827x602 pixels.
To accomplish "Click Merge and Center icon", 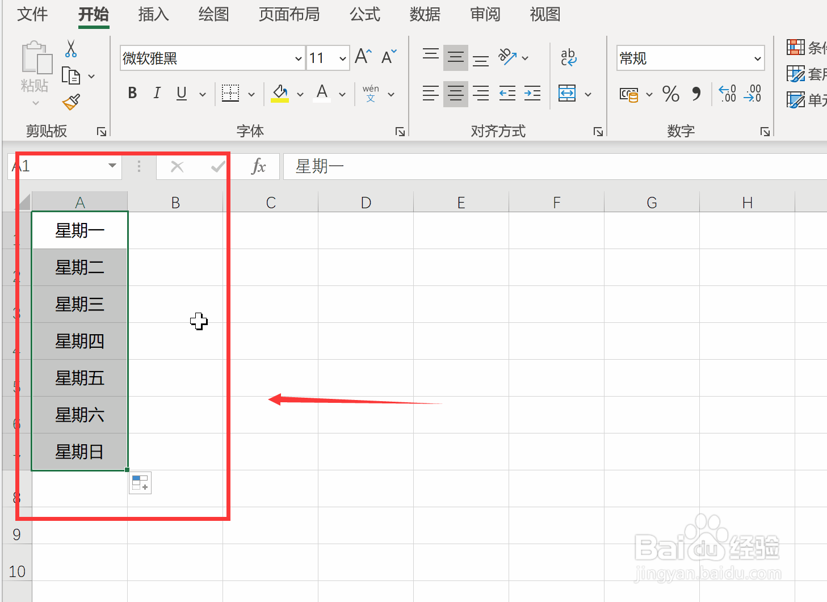I will [567, 93].
